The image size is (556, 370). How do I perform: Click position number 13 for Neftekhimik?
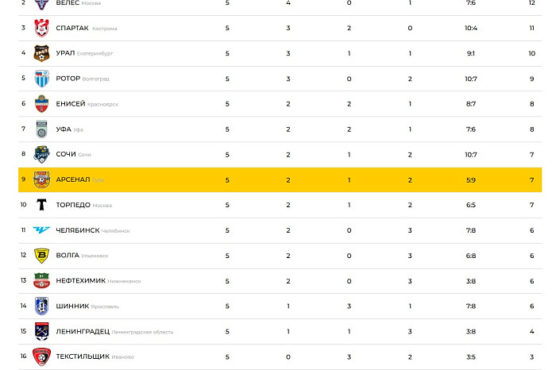[x=23, y=280]
